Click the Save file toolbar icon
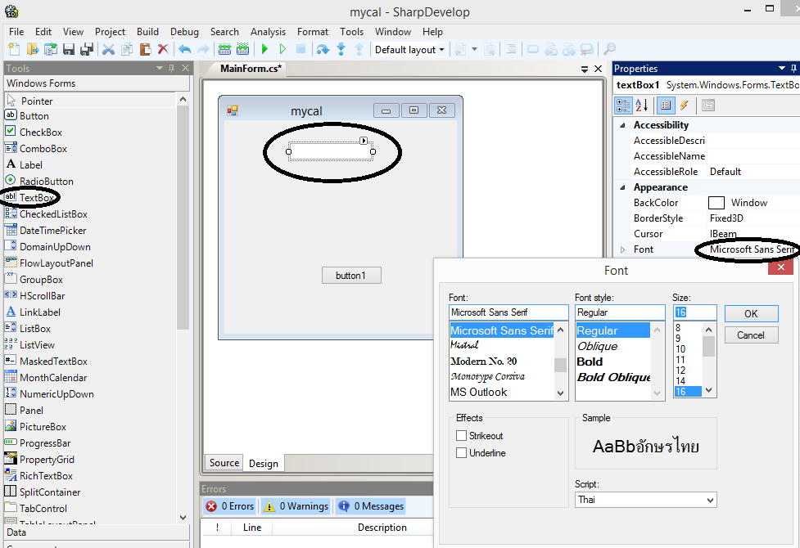 coord(69,50)
